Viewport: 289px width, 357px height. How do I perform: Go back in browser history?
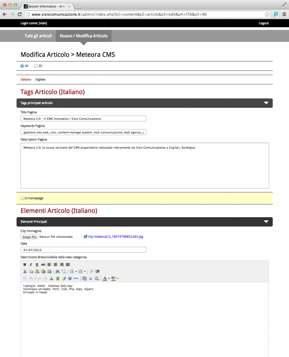coord(5,14)
